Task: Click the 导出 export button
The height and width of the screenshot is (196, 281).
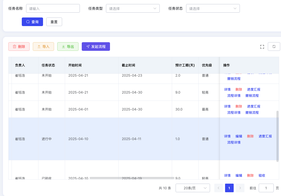Action: pyautogui.click(x=68, y=47)
